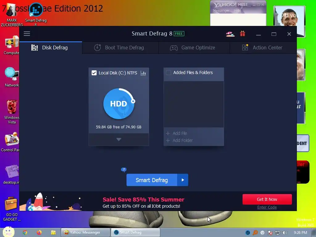The image size is (316, 237).
Task: Click the network connection tray icon
Action: click(277, 233)
